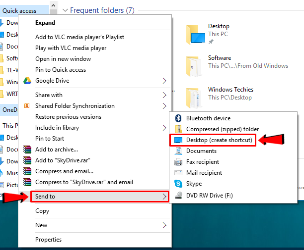Click the Bluetooth device icon
The height and width of the screenshot is (250, 304).
pos(178,118)
